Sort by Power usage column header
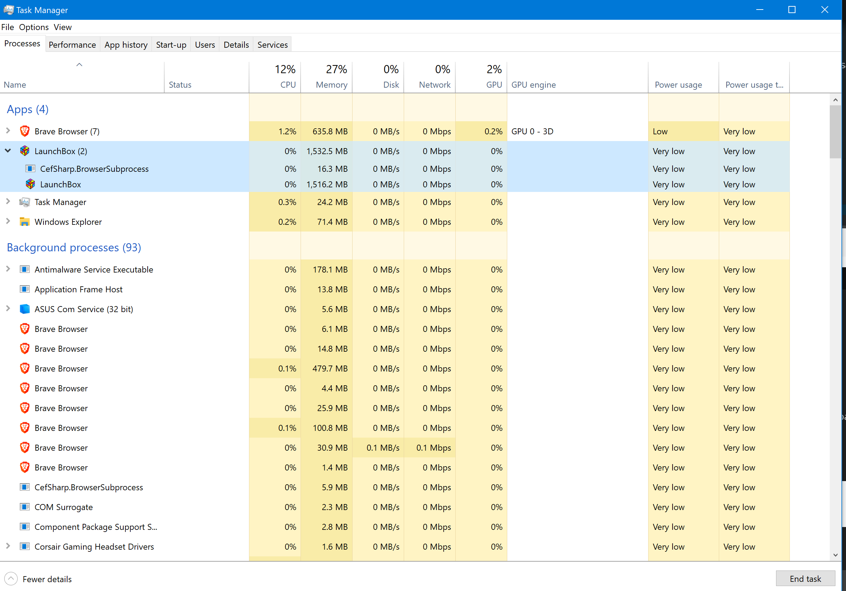This screenshot has width=846, height=591. tap(684, 77)
